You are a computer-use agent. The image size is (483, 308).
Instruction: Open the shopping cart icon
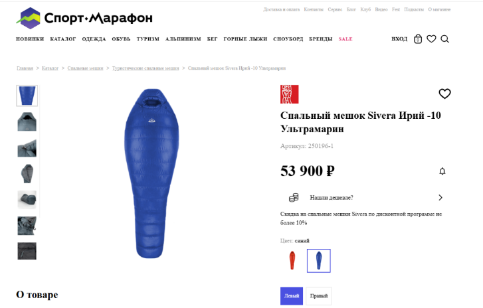[418, 38]
